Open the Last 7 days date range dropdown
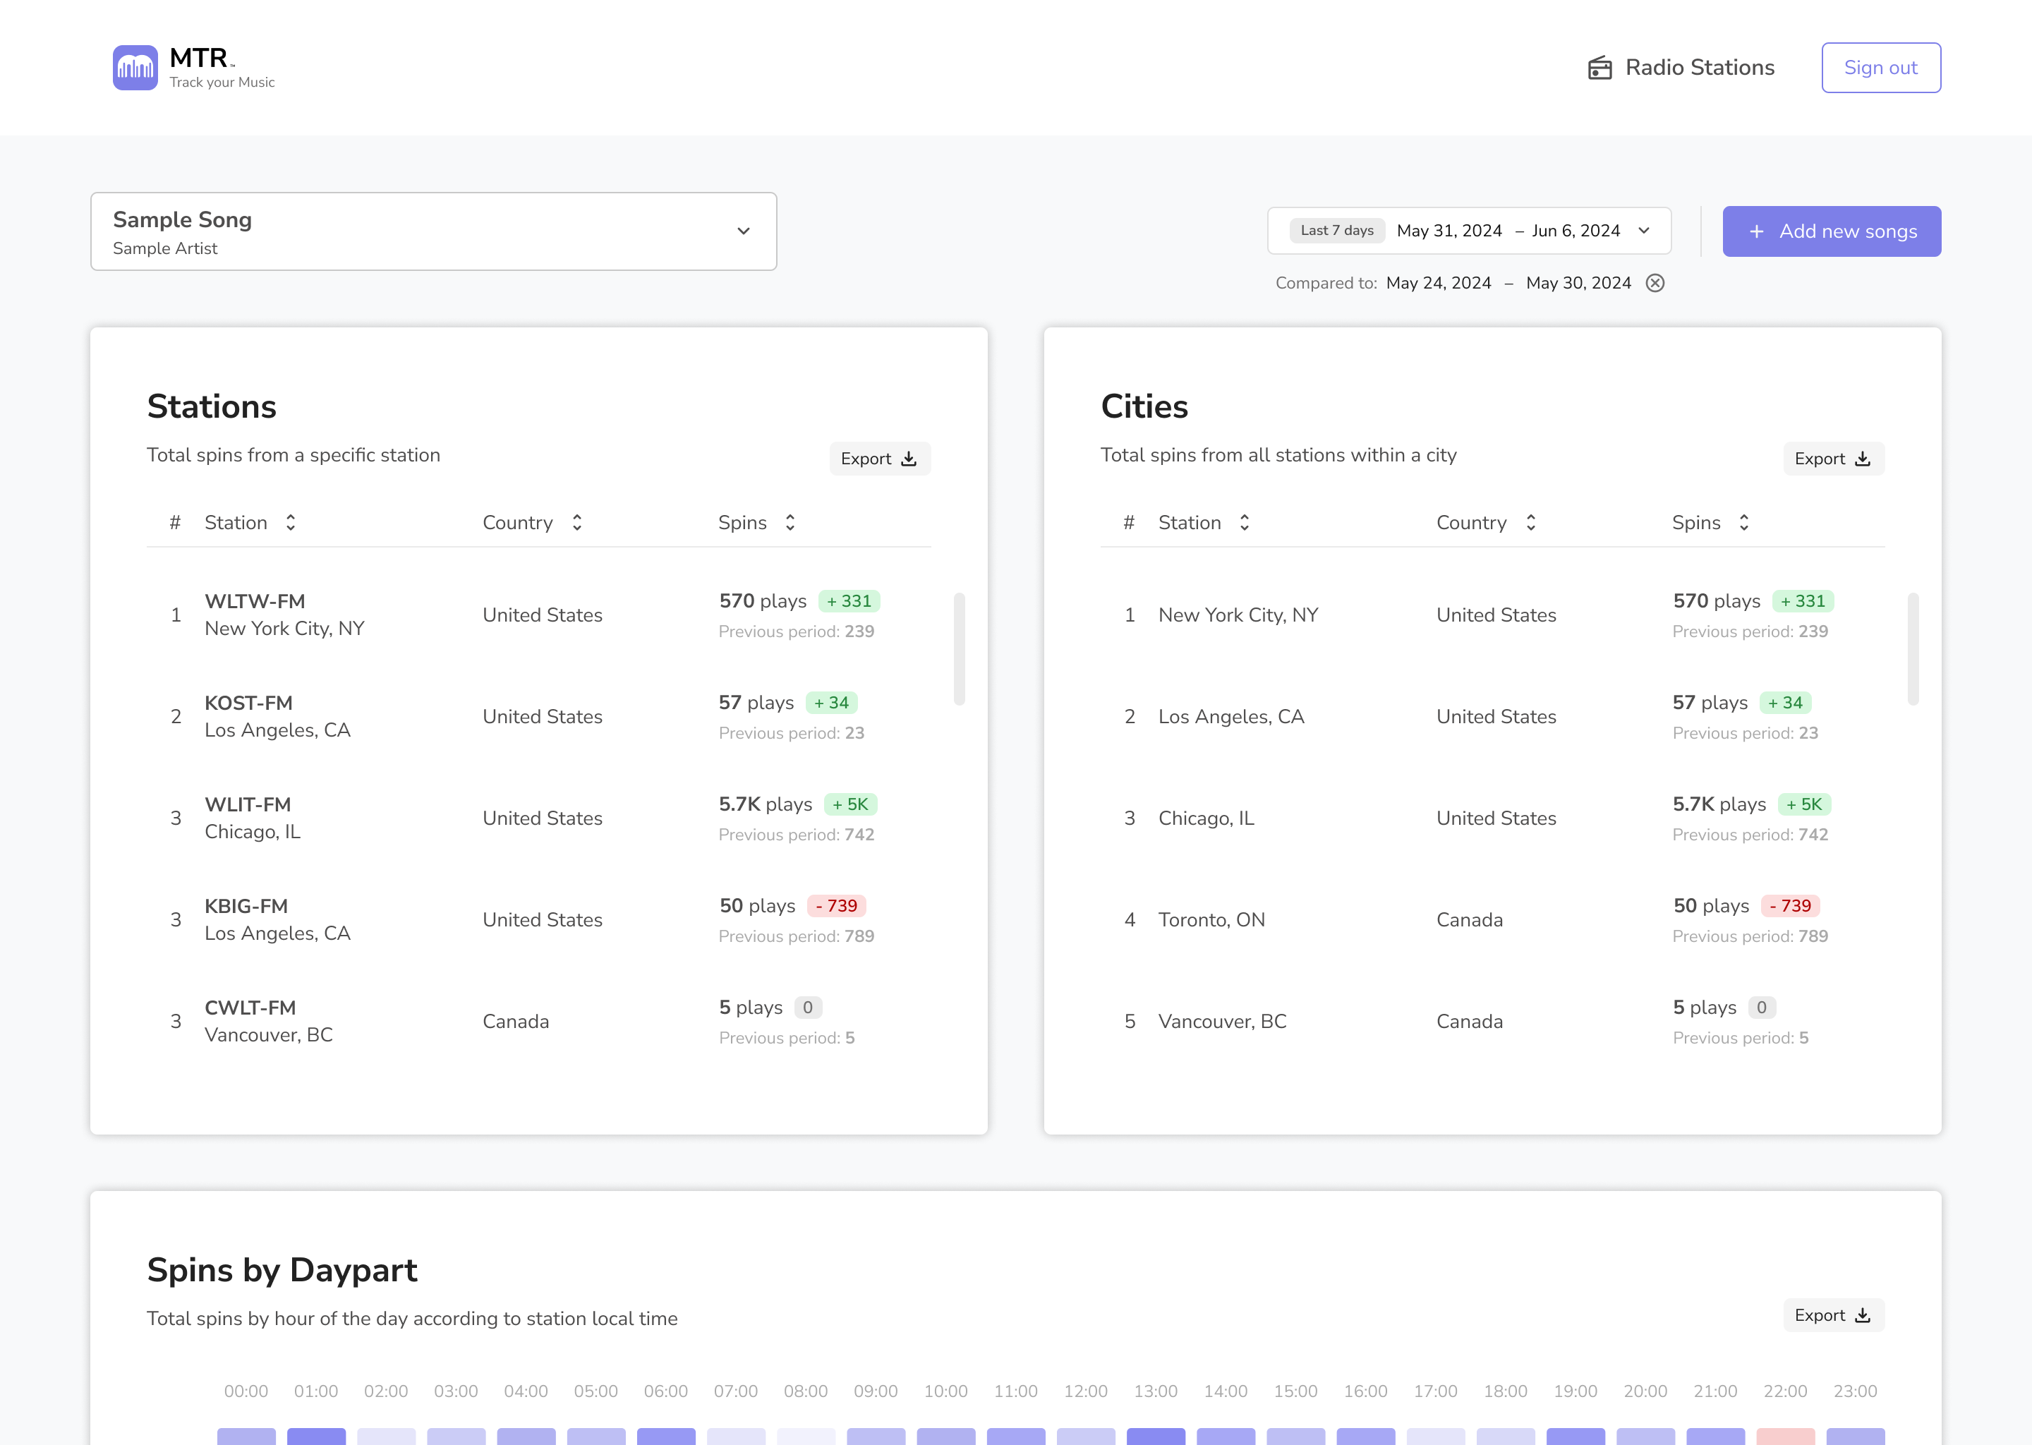 [x=1469, y=231]
